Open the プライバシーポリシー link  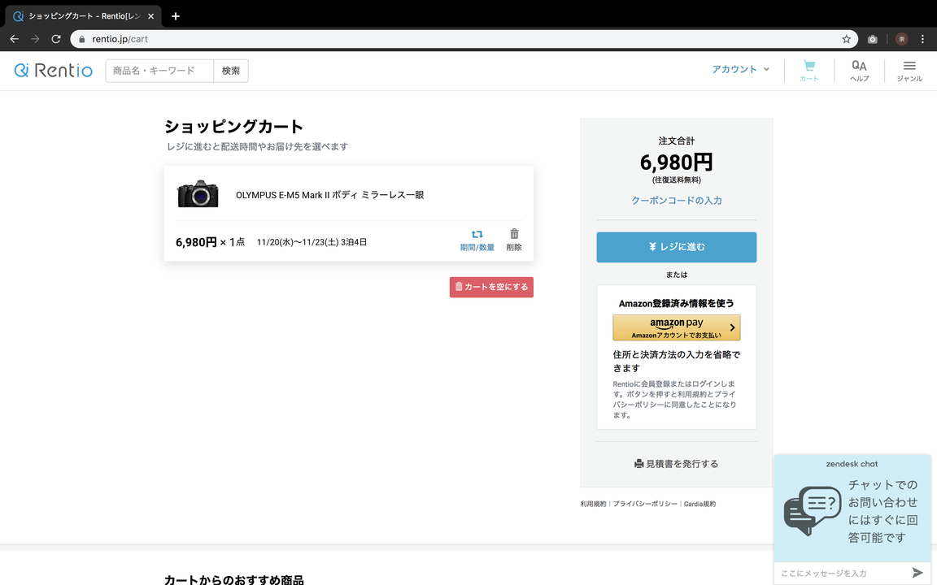pos(645,504)
